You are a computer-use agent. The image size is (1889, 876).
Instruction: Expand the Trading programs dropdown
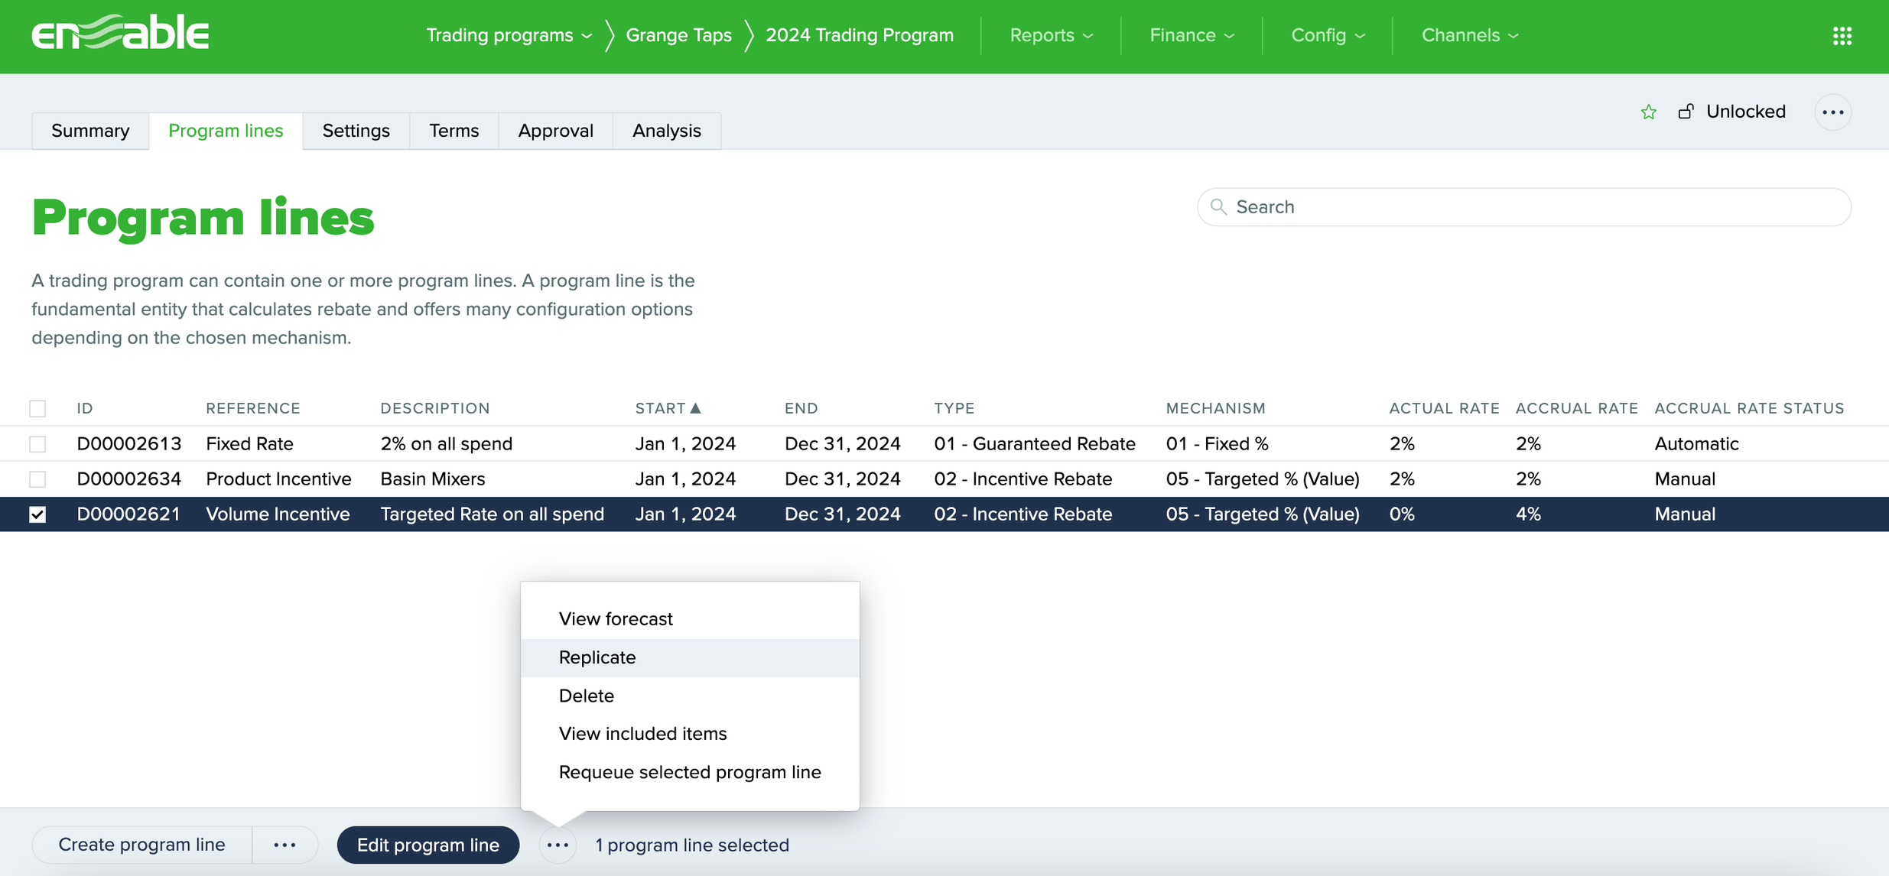[509, 35]
